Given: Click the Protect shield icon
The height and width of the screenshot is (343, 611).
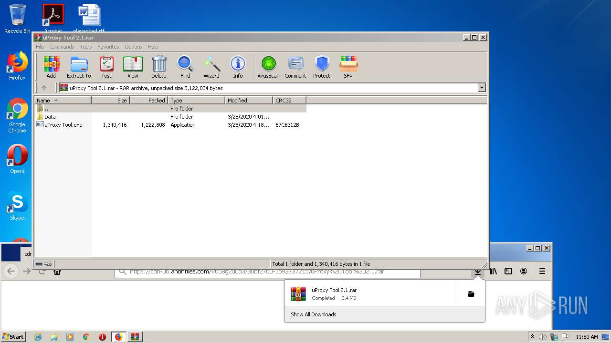Looking at the screenshot, I should click(x=322, y=67).
